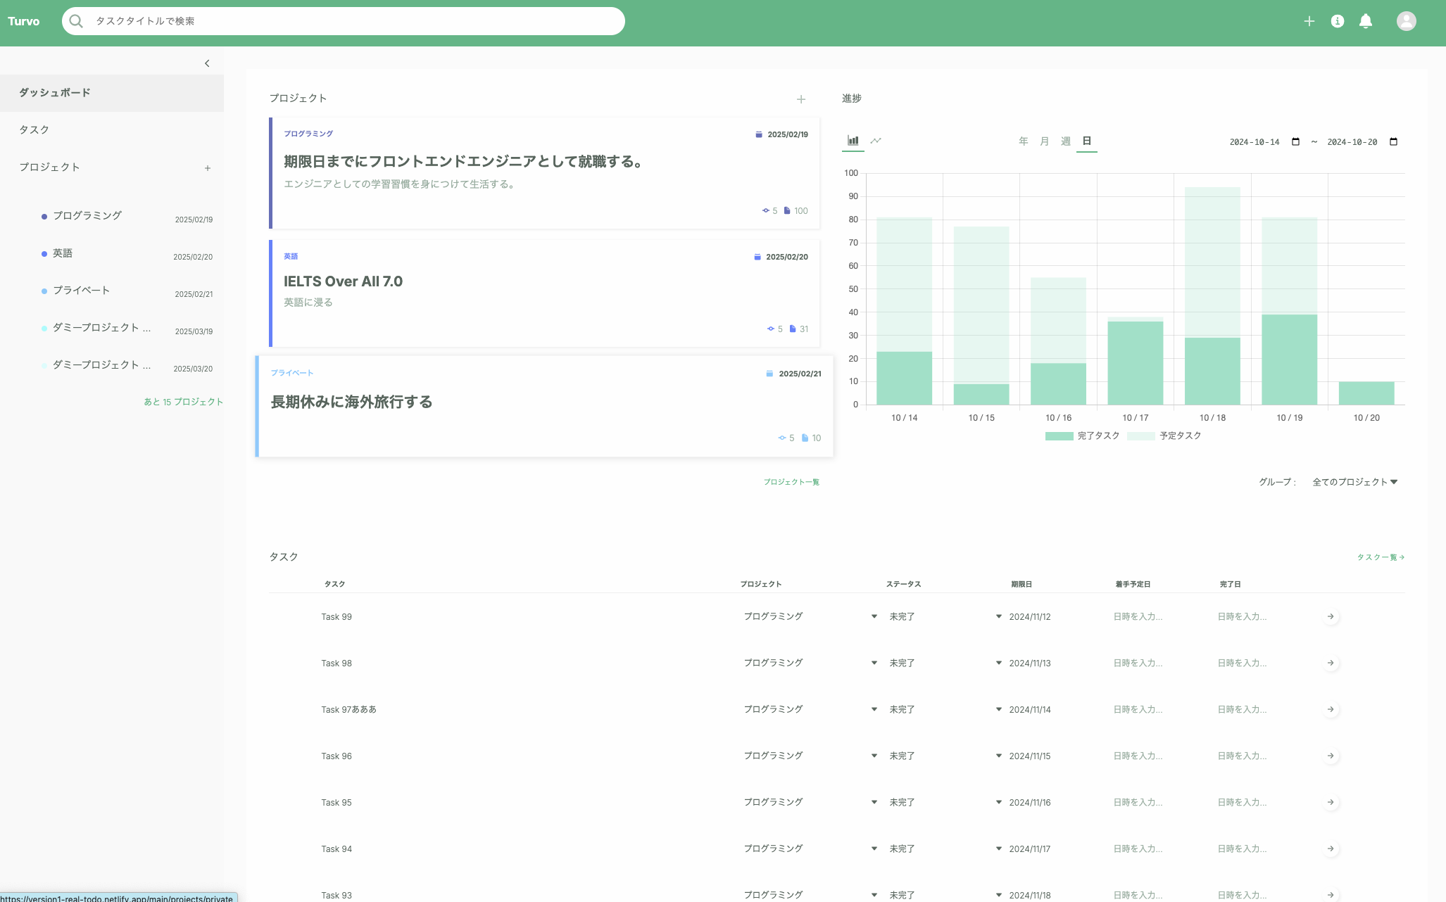Open status dropdown for Task 98

pos(945,663)
